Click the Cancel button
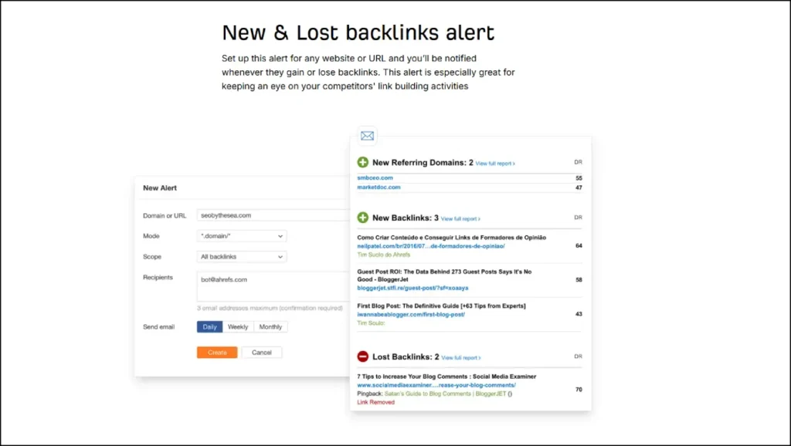The height and width of the screenshot is (446, 791). click(262, 352)
